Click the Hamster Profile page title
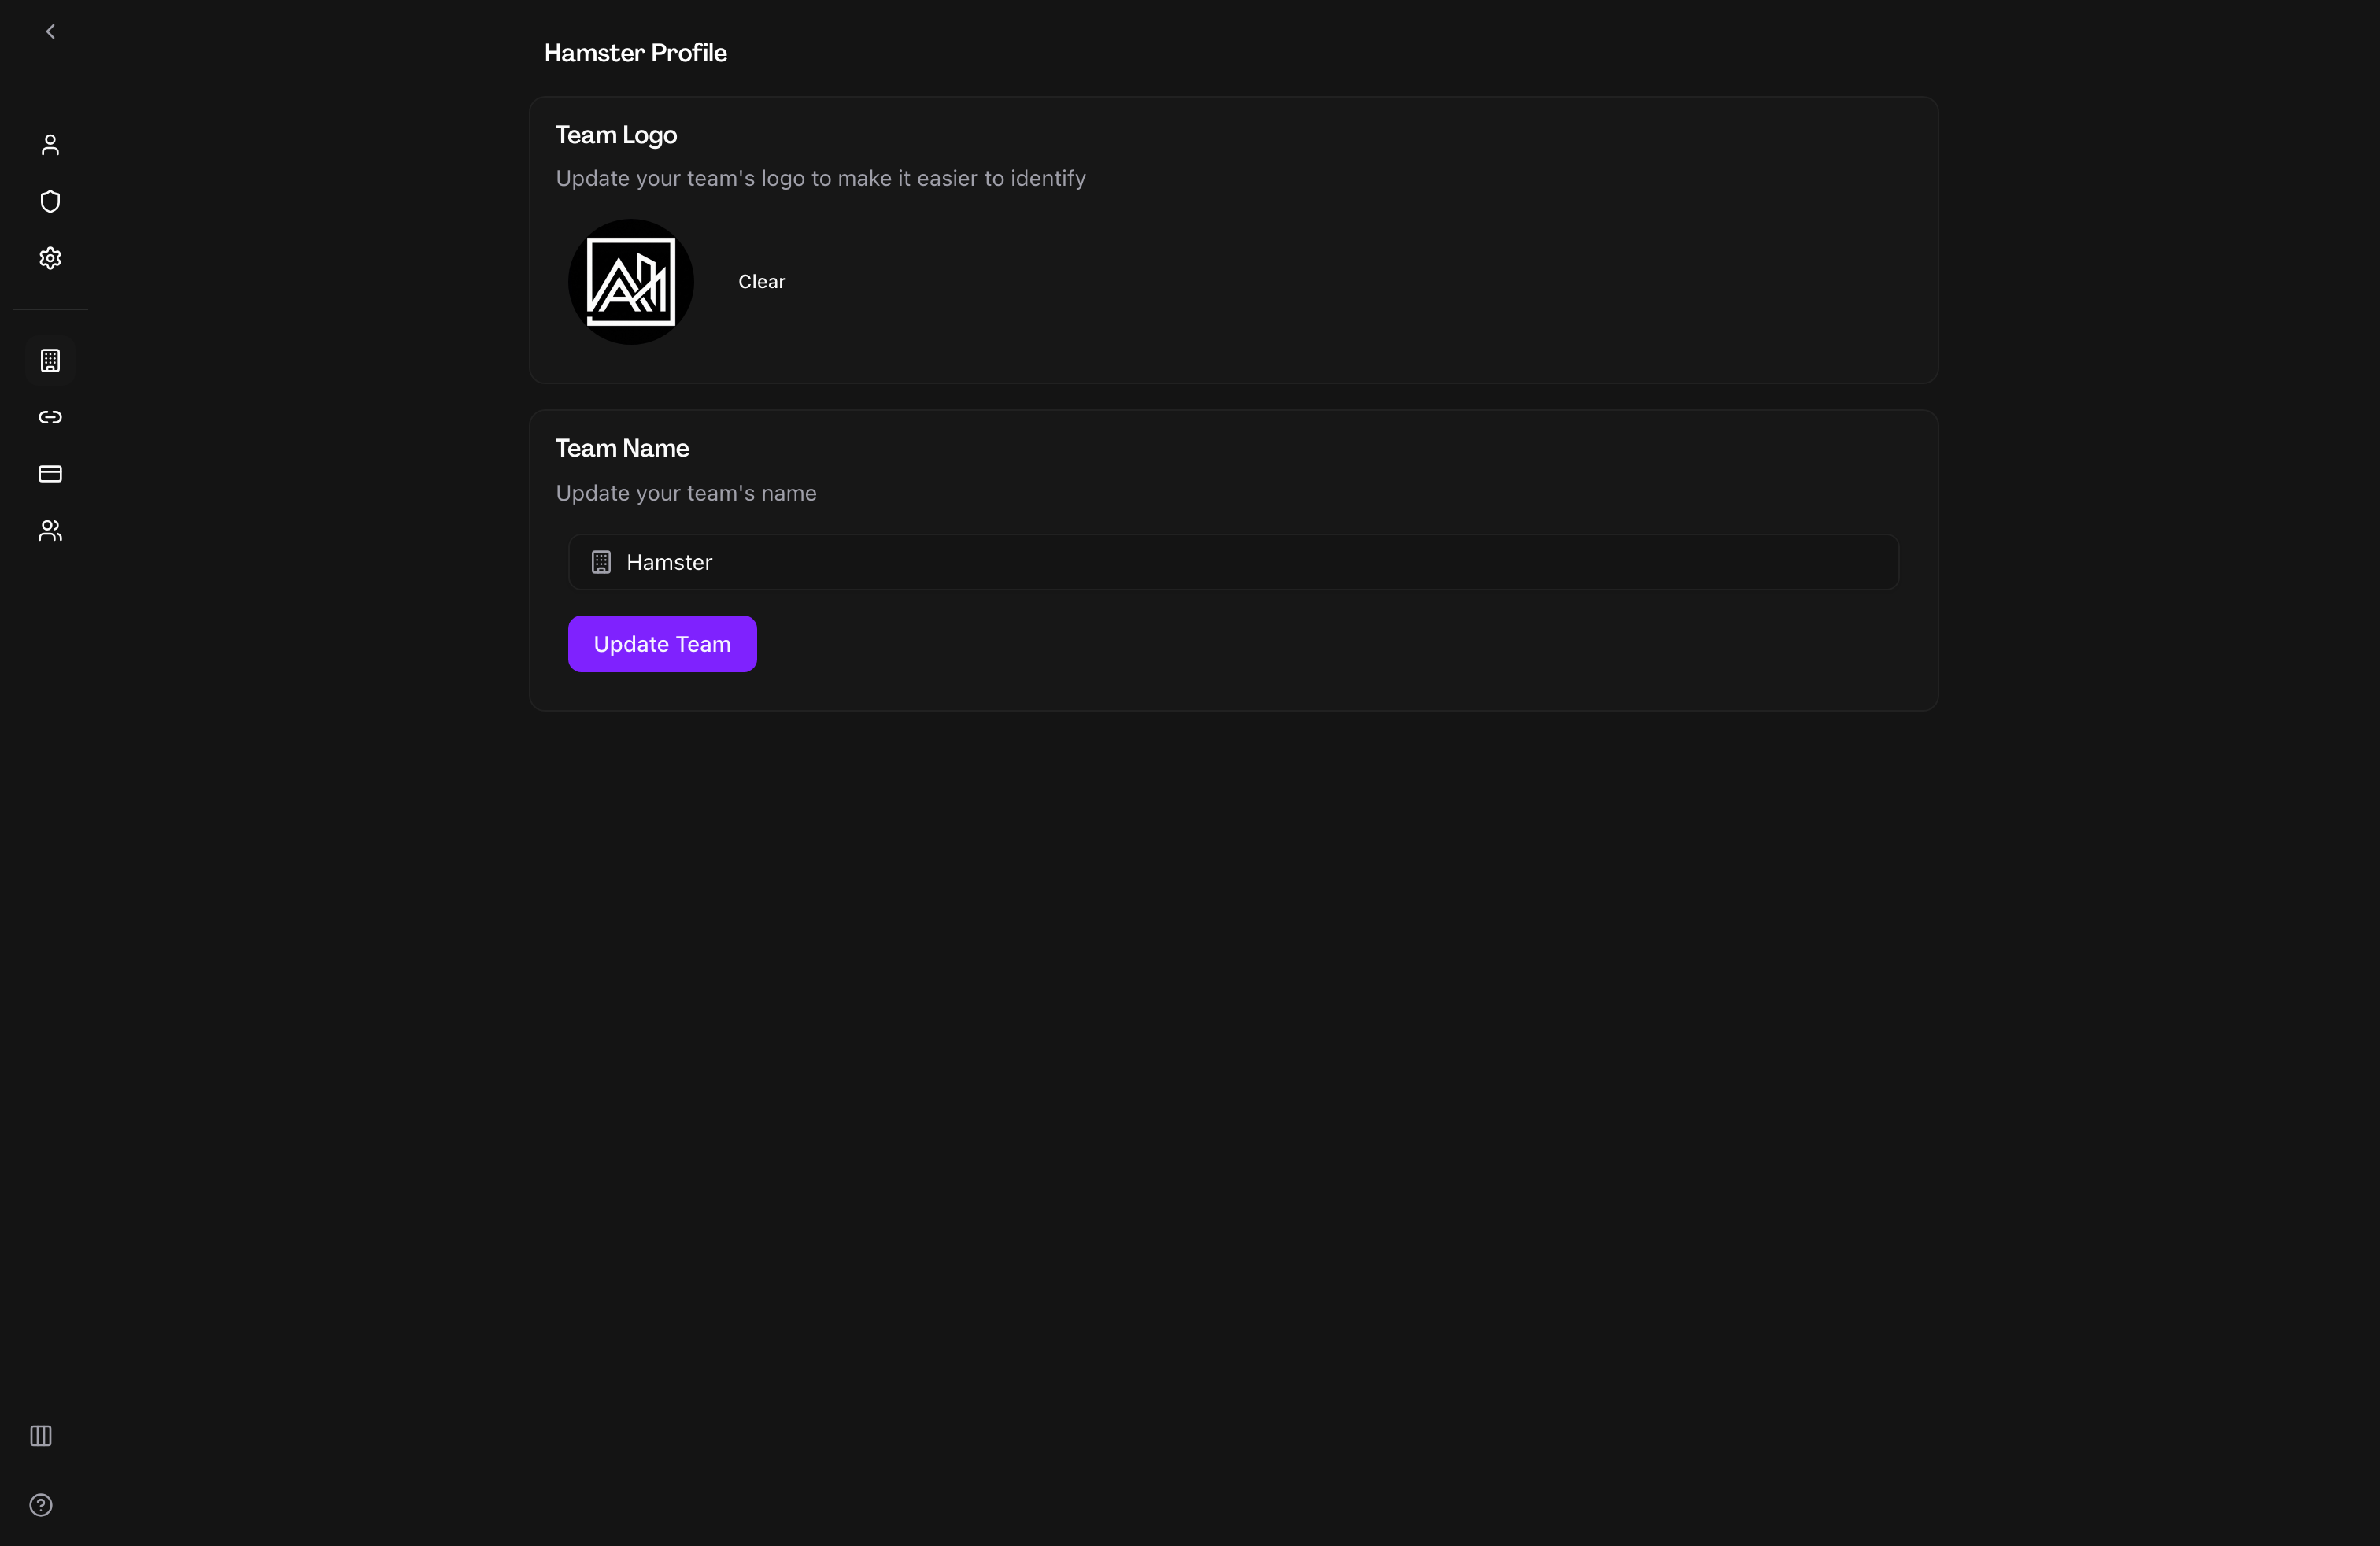This screenshot has width=2380, height=1546. click(x=635, y=53)
